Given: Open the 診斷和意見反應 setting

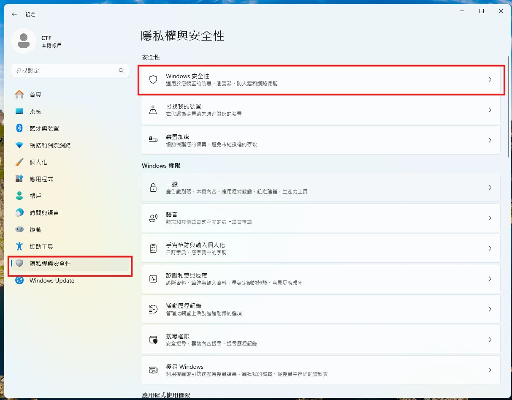Looking at the screenshot, I should (x=321, y=278).
